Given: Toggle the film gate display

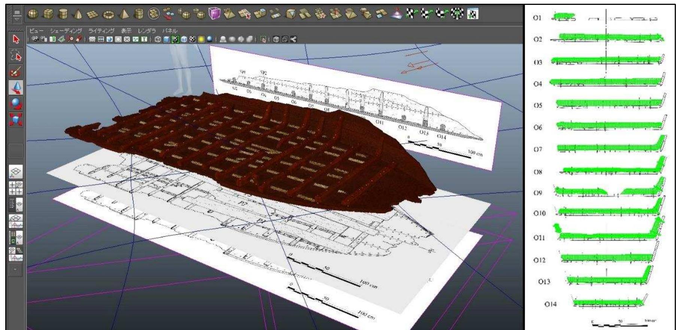Looking at the screenshot, I should (x=101, y=39).
